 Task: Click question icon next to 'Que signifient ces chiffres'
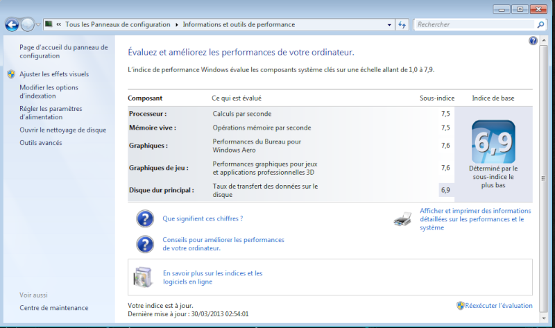click(x=145, y=218)
